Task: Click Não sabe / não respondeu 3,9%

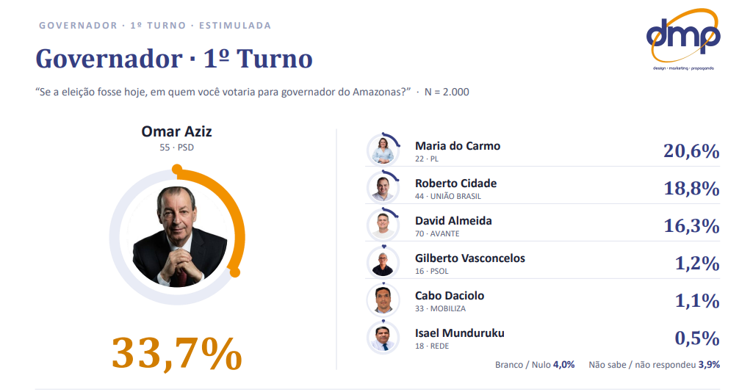Action: (655, 365)
